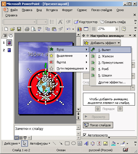Viewport: 138px width, 154px height.
Task: Choose the 1. Вылет entrance effect
Action: [x=110, y=50]
